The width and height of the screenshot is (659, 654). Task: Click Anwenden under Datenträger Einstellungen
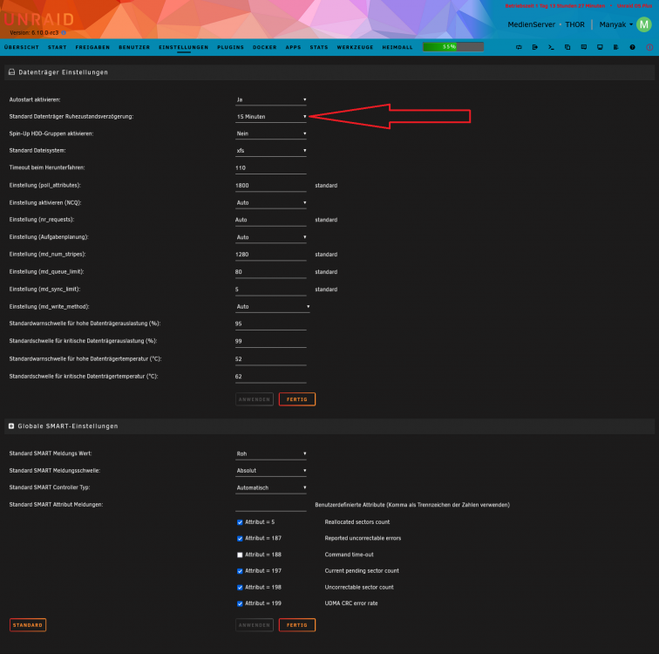(255, 399)
